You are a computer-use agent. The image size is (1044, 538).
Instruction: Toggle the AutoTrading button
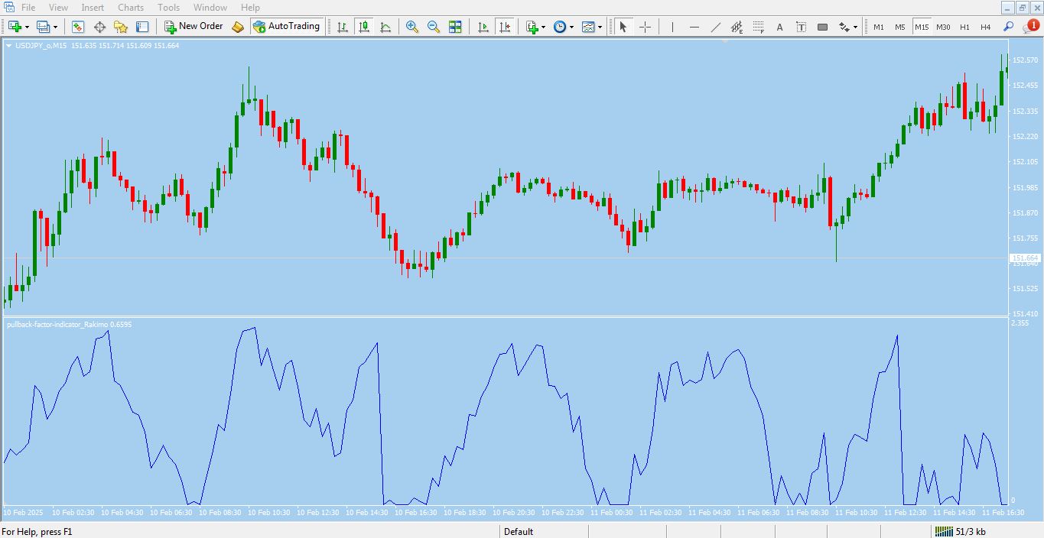(286, 27)
